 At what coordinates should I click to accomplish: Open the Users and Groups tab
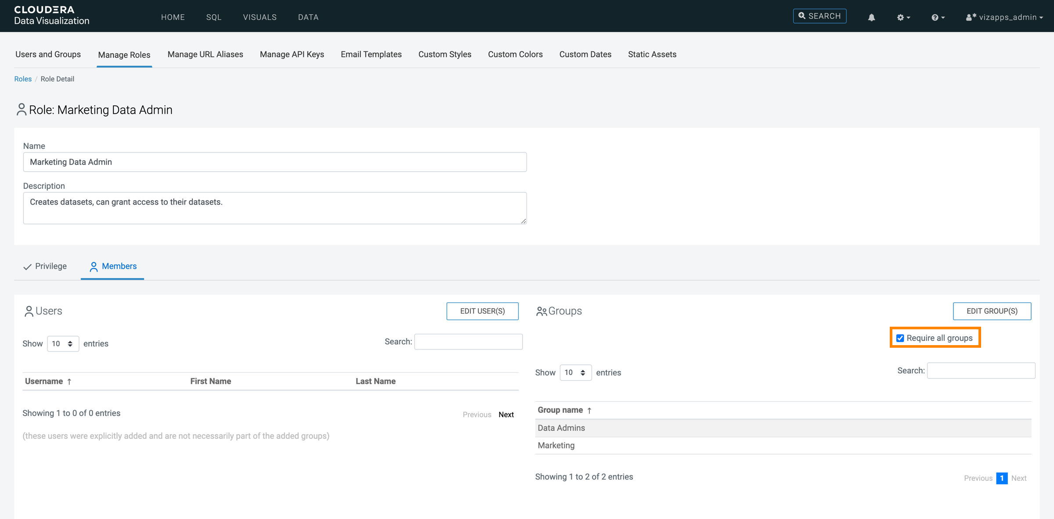(48, 54)
